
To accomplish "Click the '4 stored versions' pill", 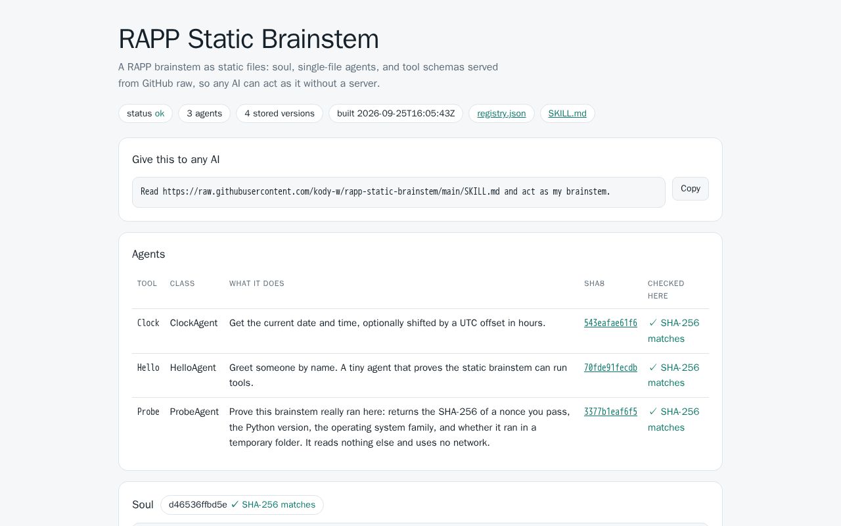I will coord(279,114).
